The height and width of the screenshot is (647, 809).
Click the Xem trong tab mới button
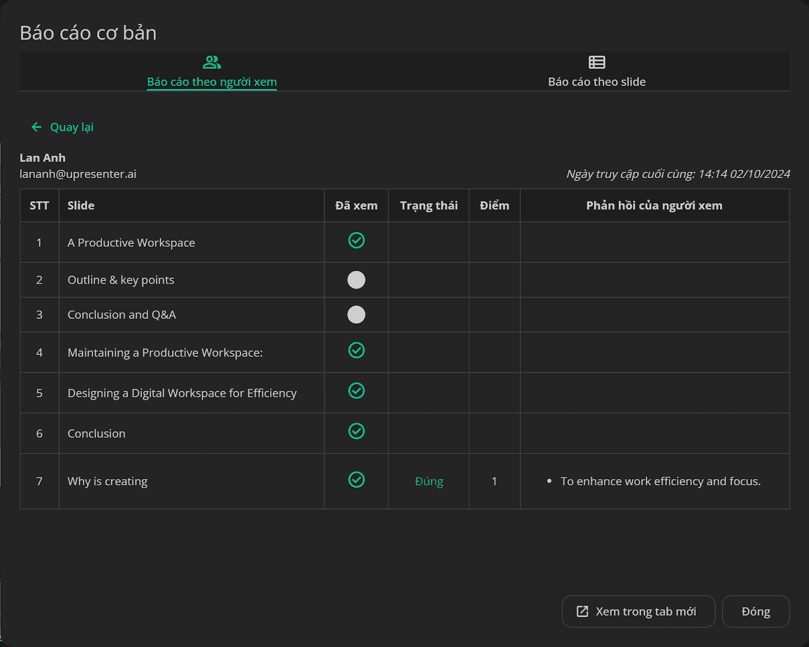pos(639,611)
